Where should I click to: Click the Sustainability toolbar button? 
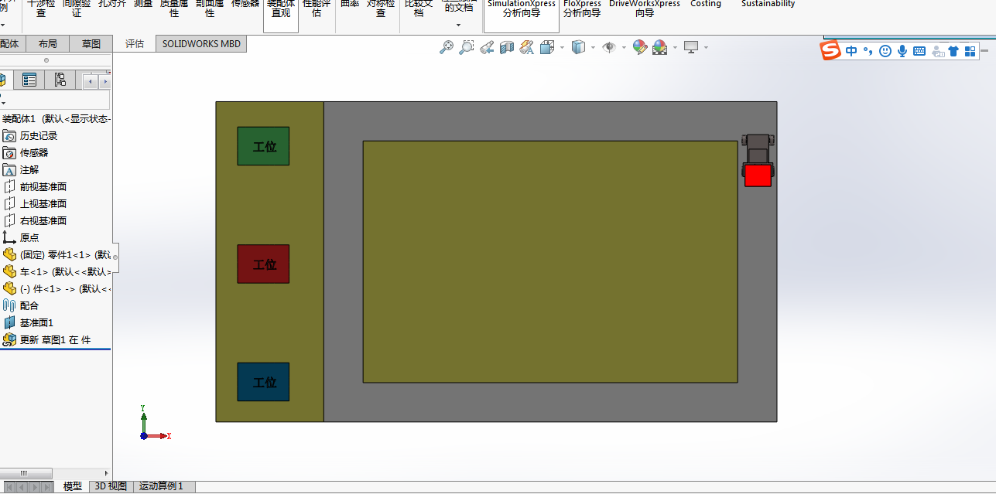point(768,5)
